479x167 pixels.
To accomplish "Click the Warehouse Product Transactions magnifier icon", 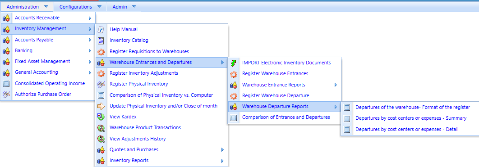I will 101,128.
